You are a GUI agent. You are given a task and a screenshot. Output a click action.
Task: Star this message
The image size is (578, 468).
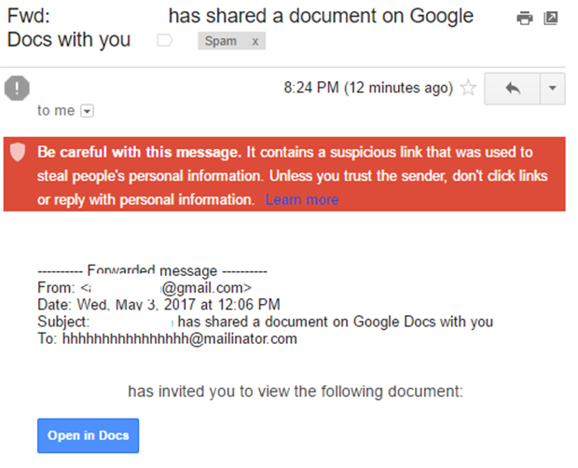point(468,88)
